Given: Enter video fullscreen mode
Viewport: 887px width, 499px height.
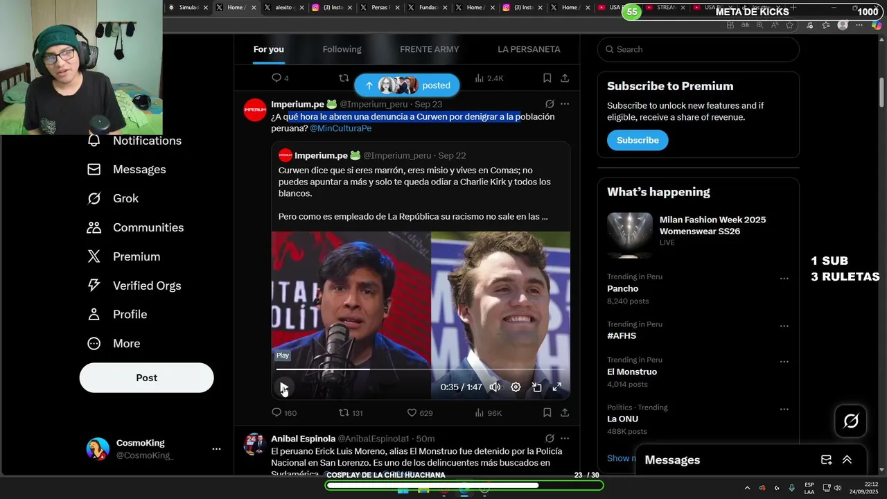Looking at the screenshot, I should point(557,387).
